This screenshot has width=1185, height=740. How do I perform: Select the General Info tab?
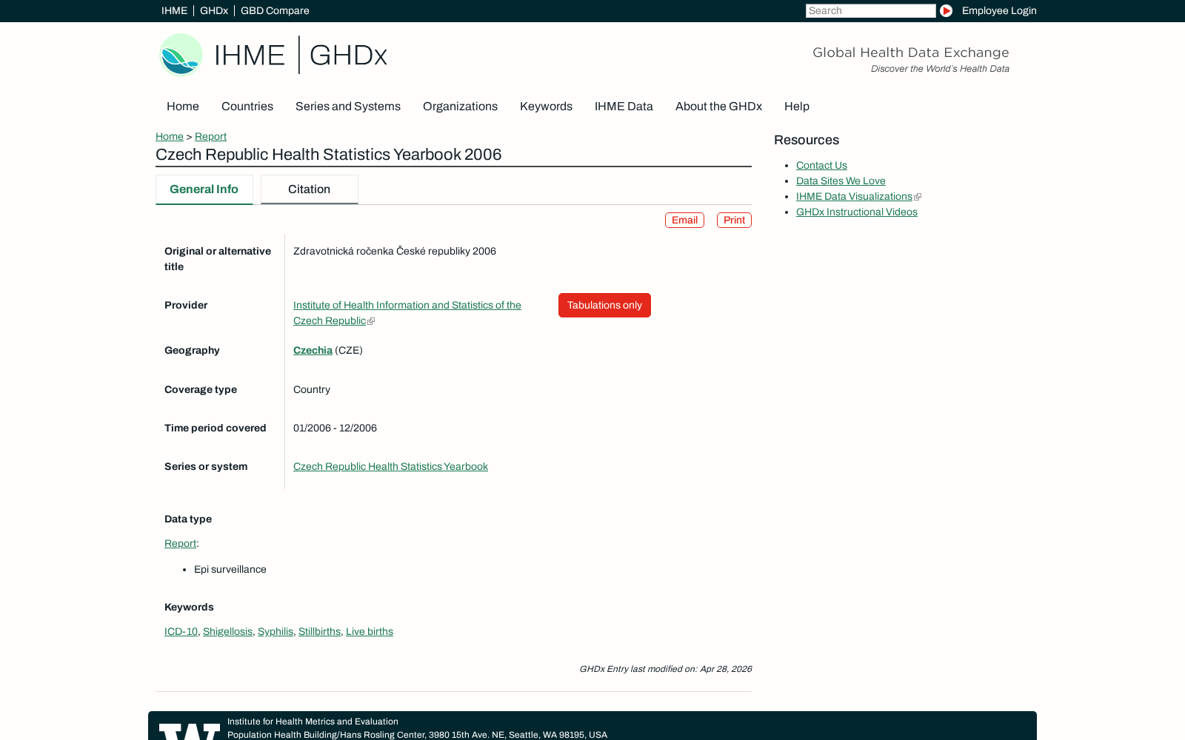point(204,189)
